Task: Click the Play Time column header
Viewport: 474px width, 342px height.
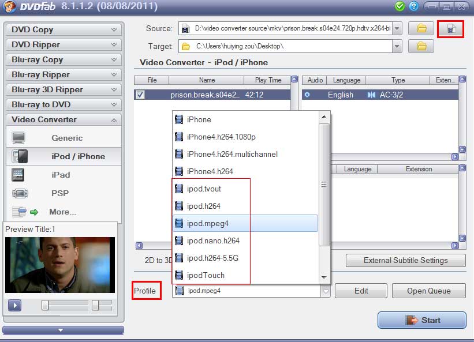Action: point(268,80)
